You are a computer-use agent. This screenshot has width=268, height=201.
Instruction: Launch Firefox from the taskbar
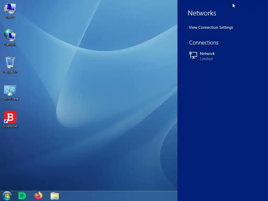tap(38, 196)
